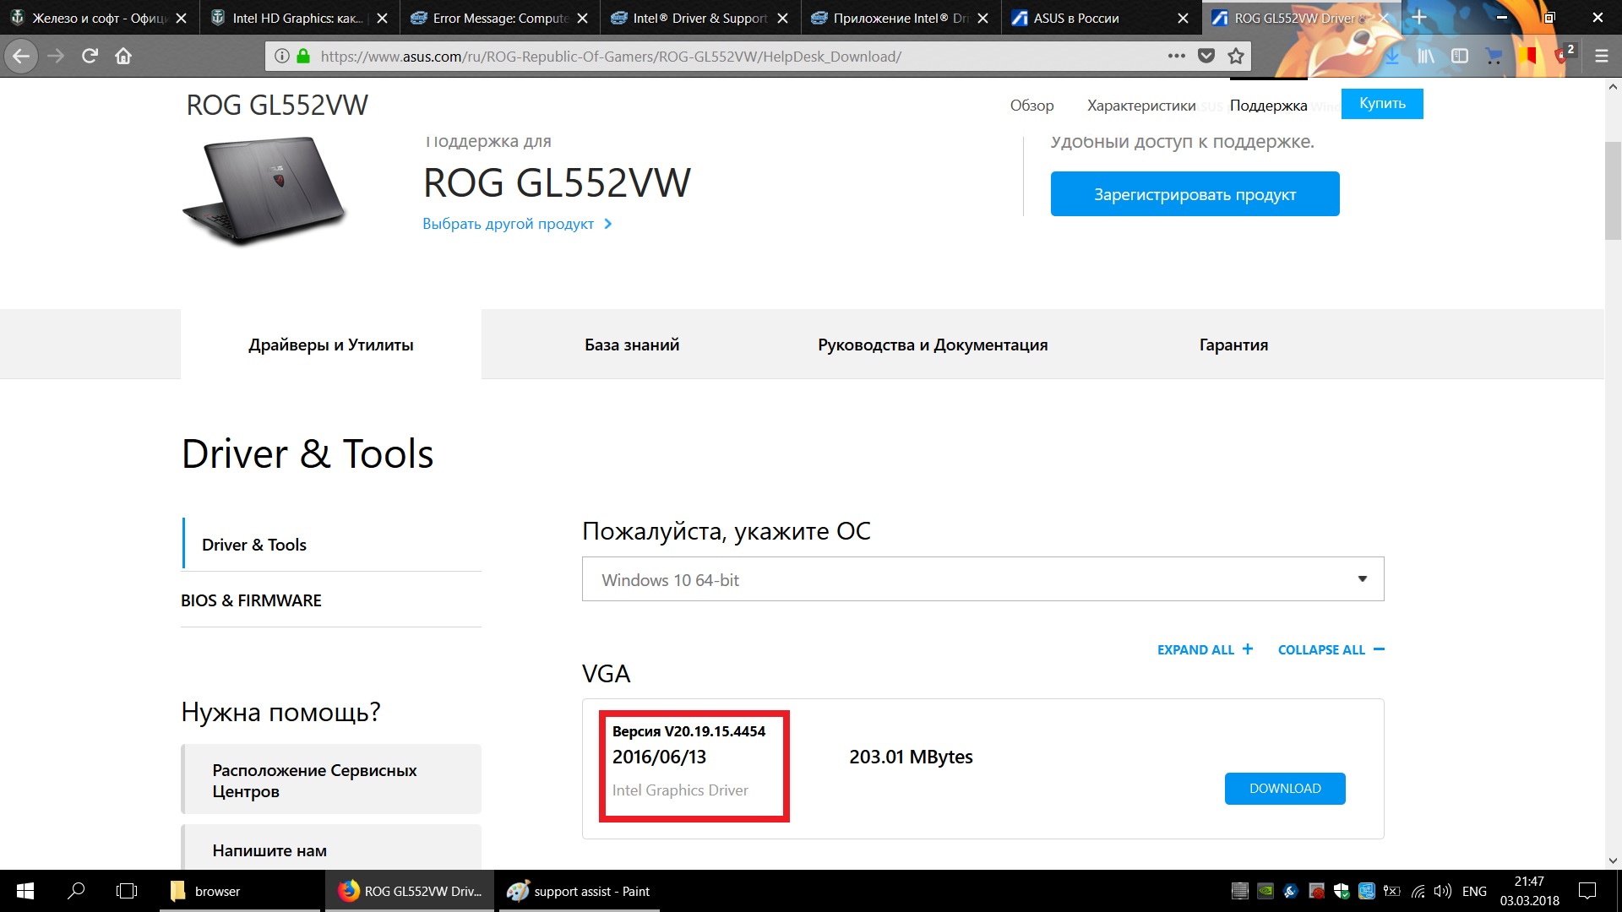
Task: Click EXPAND ALL driver categories
Action: point(1206,649)
